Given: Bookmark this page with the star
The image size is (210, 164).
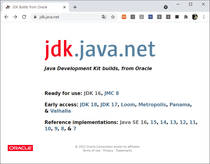Looking at the screenshot, I should pos(113,17).
